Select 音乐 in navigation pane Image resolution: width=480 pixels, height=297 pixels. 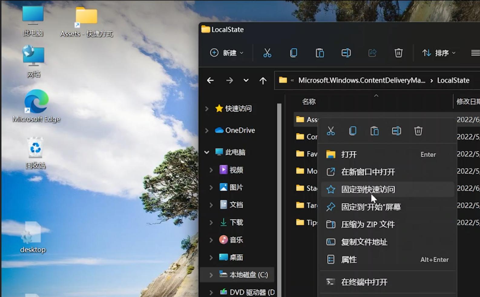[231, 240]
